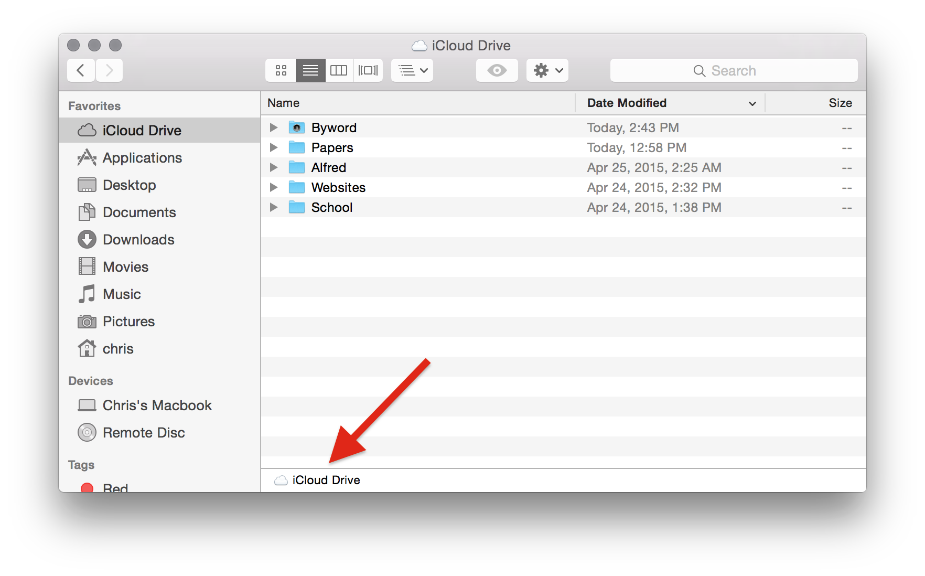
Task: Switch to Cover Flow view
Action: (368, 70)
